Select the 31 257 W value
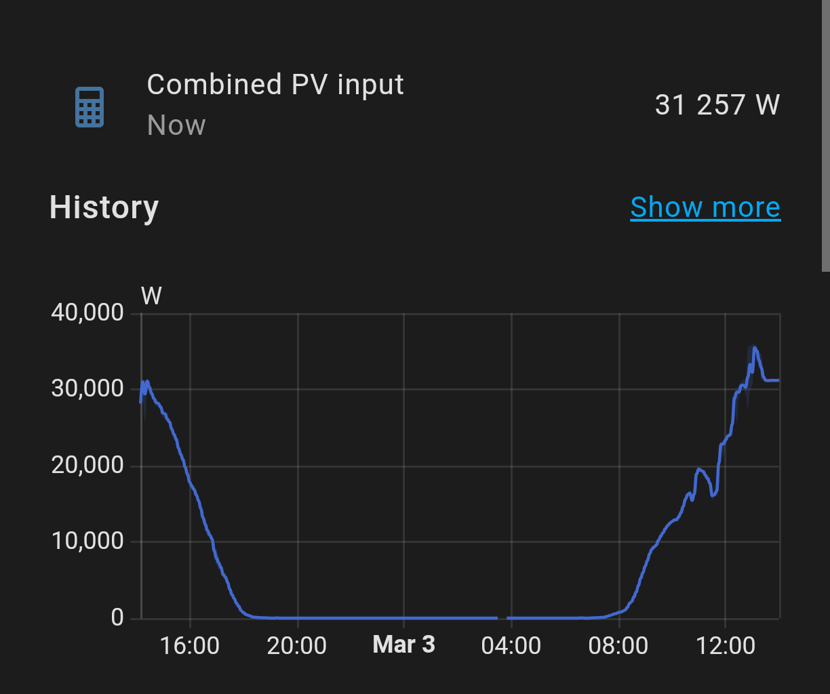 717,105
